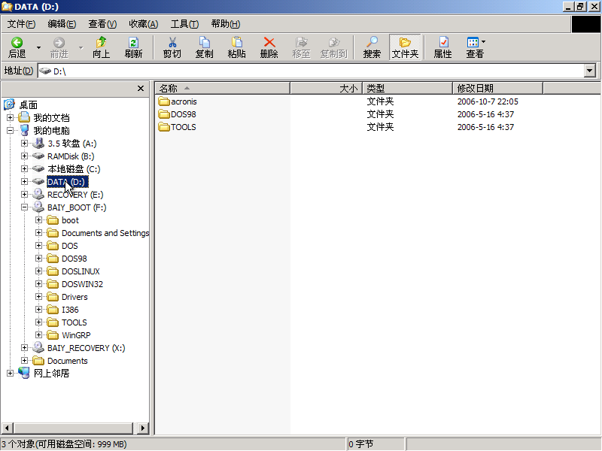Open the address bar dropdown arrow

[590, 71]
